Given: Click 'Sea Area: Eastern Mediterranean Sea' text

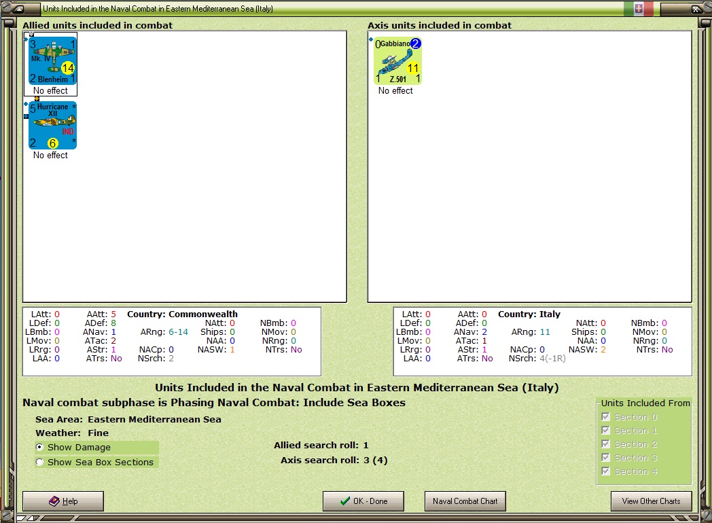Looking at the screenshot, I should pos(128,420).
